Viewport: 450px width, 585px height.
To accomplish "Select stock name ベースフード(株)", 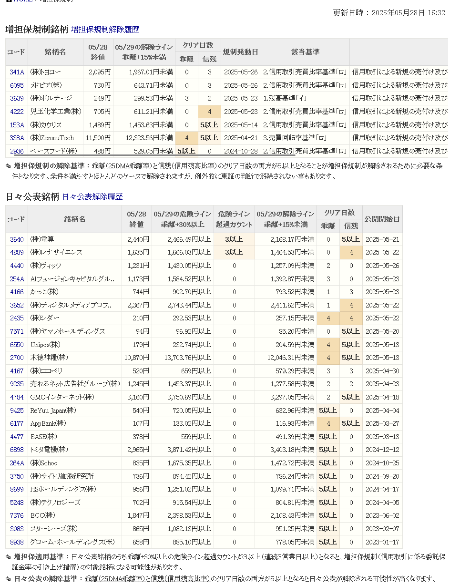I will click(54, 151).
